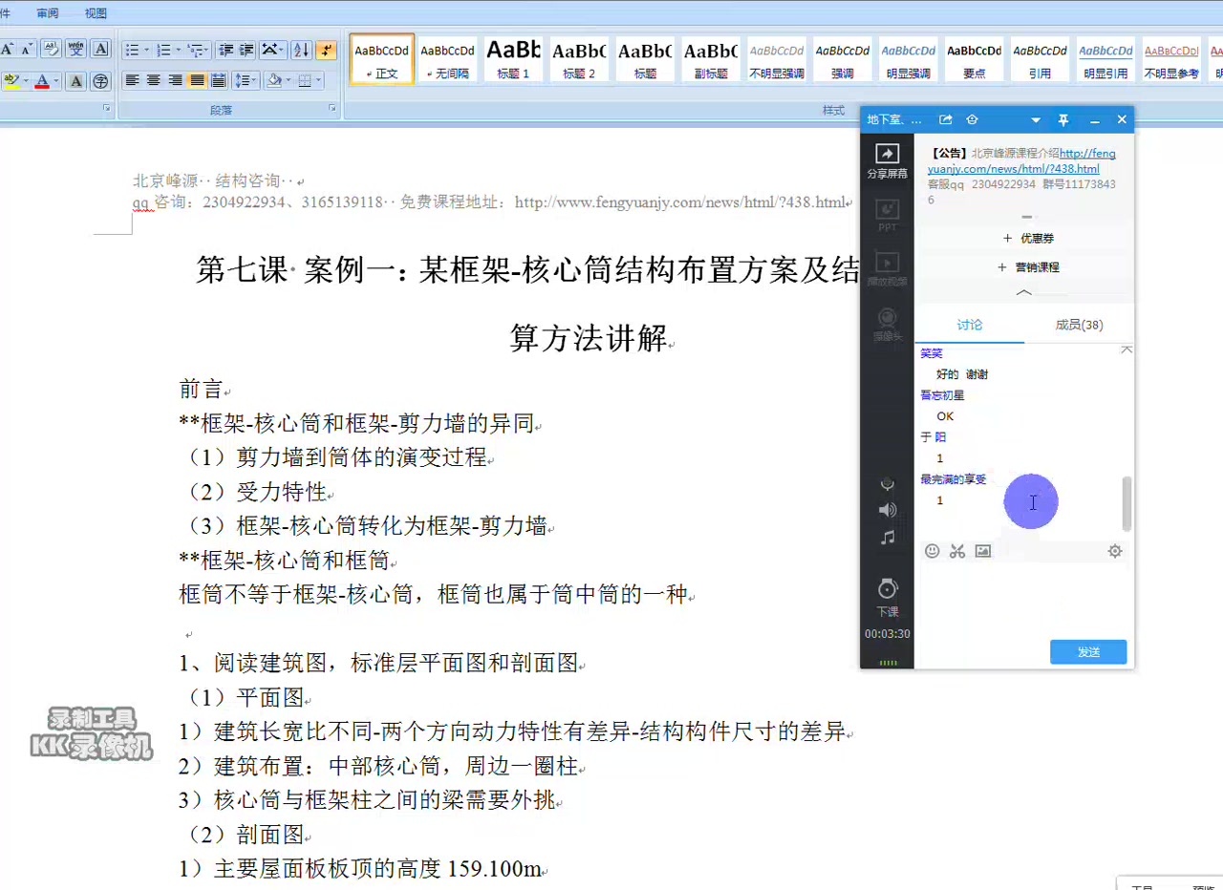Switch to the 成员(38) tab
Screen dimensions: 1223x890
1079,325
